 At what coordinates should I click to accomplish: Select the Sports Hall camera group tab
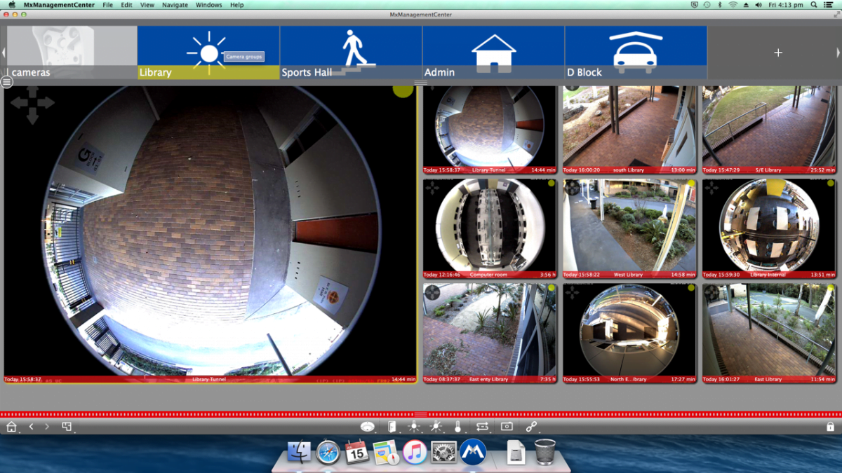pos(351,53)
